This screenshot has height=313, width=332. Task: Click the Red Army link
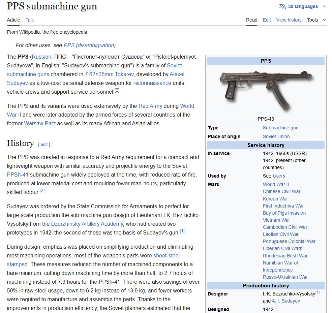point(150,106)
